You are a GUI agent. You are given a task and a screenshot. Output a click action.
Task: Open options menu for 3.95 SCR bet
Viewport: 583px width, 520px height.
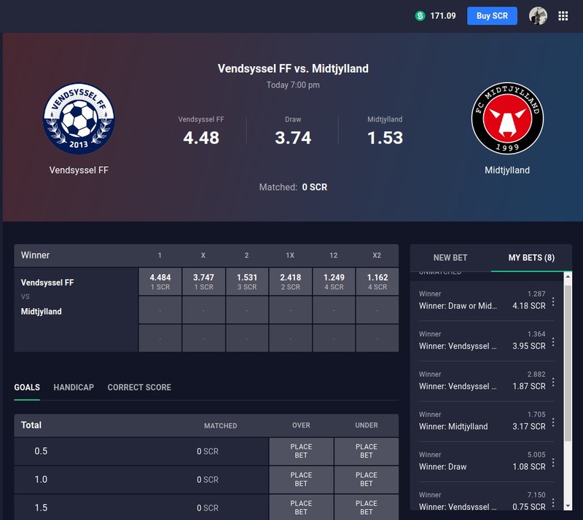coord(553,342)
